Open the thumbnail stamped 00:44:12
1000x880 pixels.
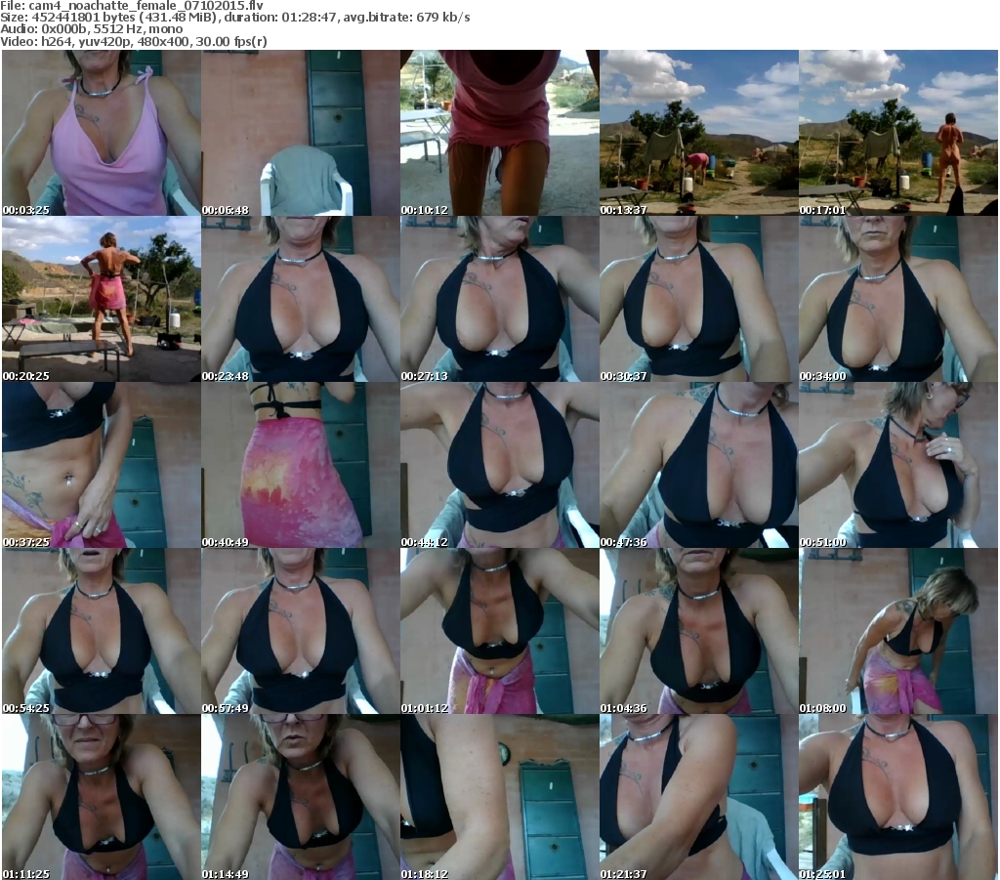point(499,465)
